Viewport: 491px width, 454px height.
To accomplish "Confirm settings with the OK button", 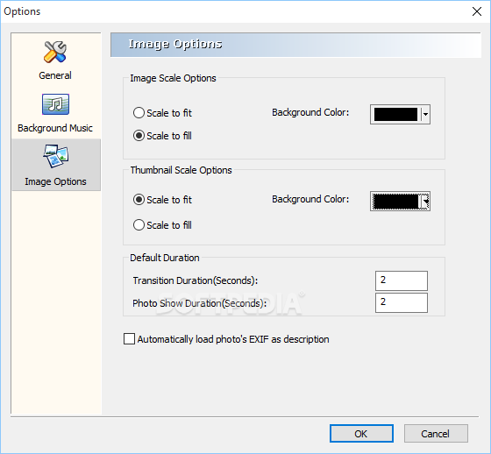I will (x=361, y=434).
